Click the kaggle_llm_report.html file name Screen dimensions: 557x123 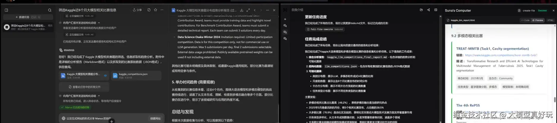(463, 20)
